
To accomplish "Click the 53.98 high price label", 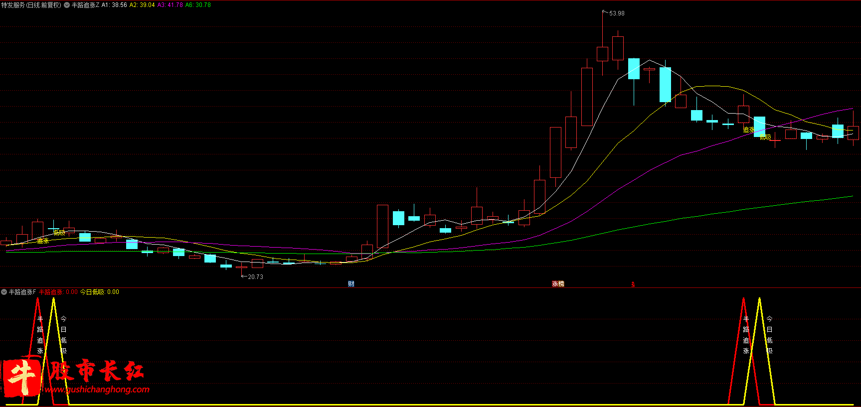I will click(x=617, y=13).
